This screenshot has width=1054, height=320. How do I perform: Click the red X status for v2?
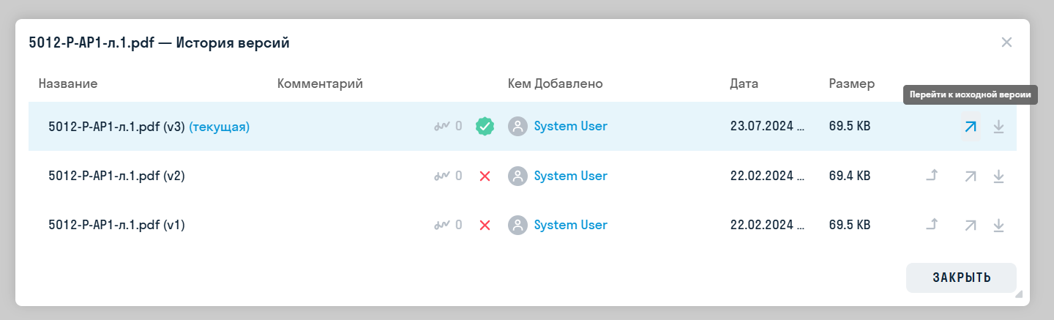click(x=484, y=176)
